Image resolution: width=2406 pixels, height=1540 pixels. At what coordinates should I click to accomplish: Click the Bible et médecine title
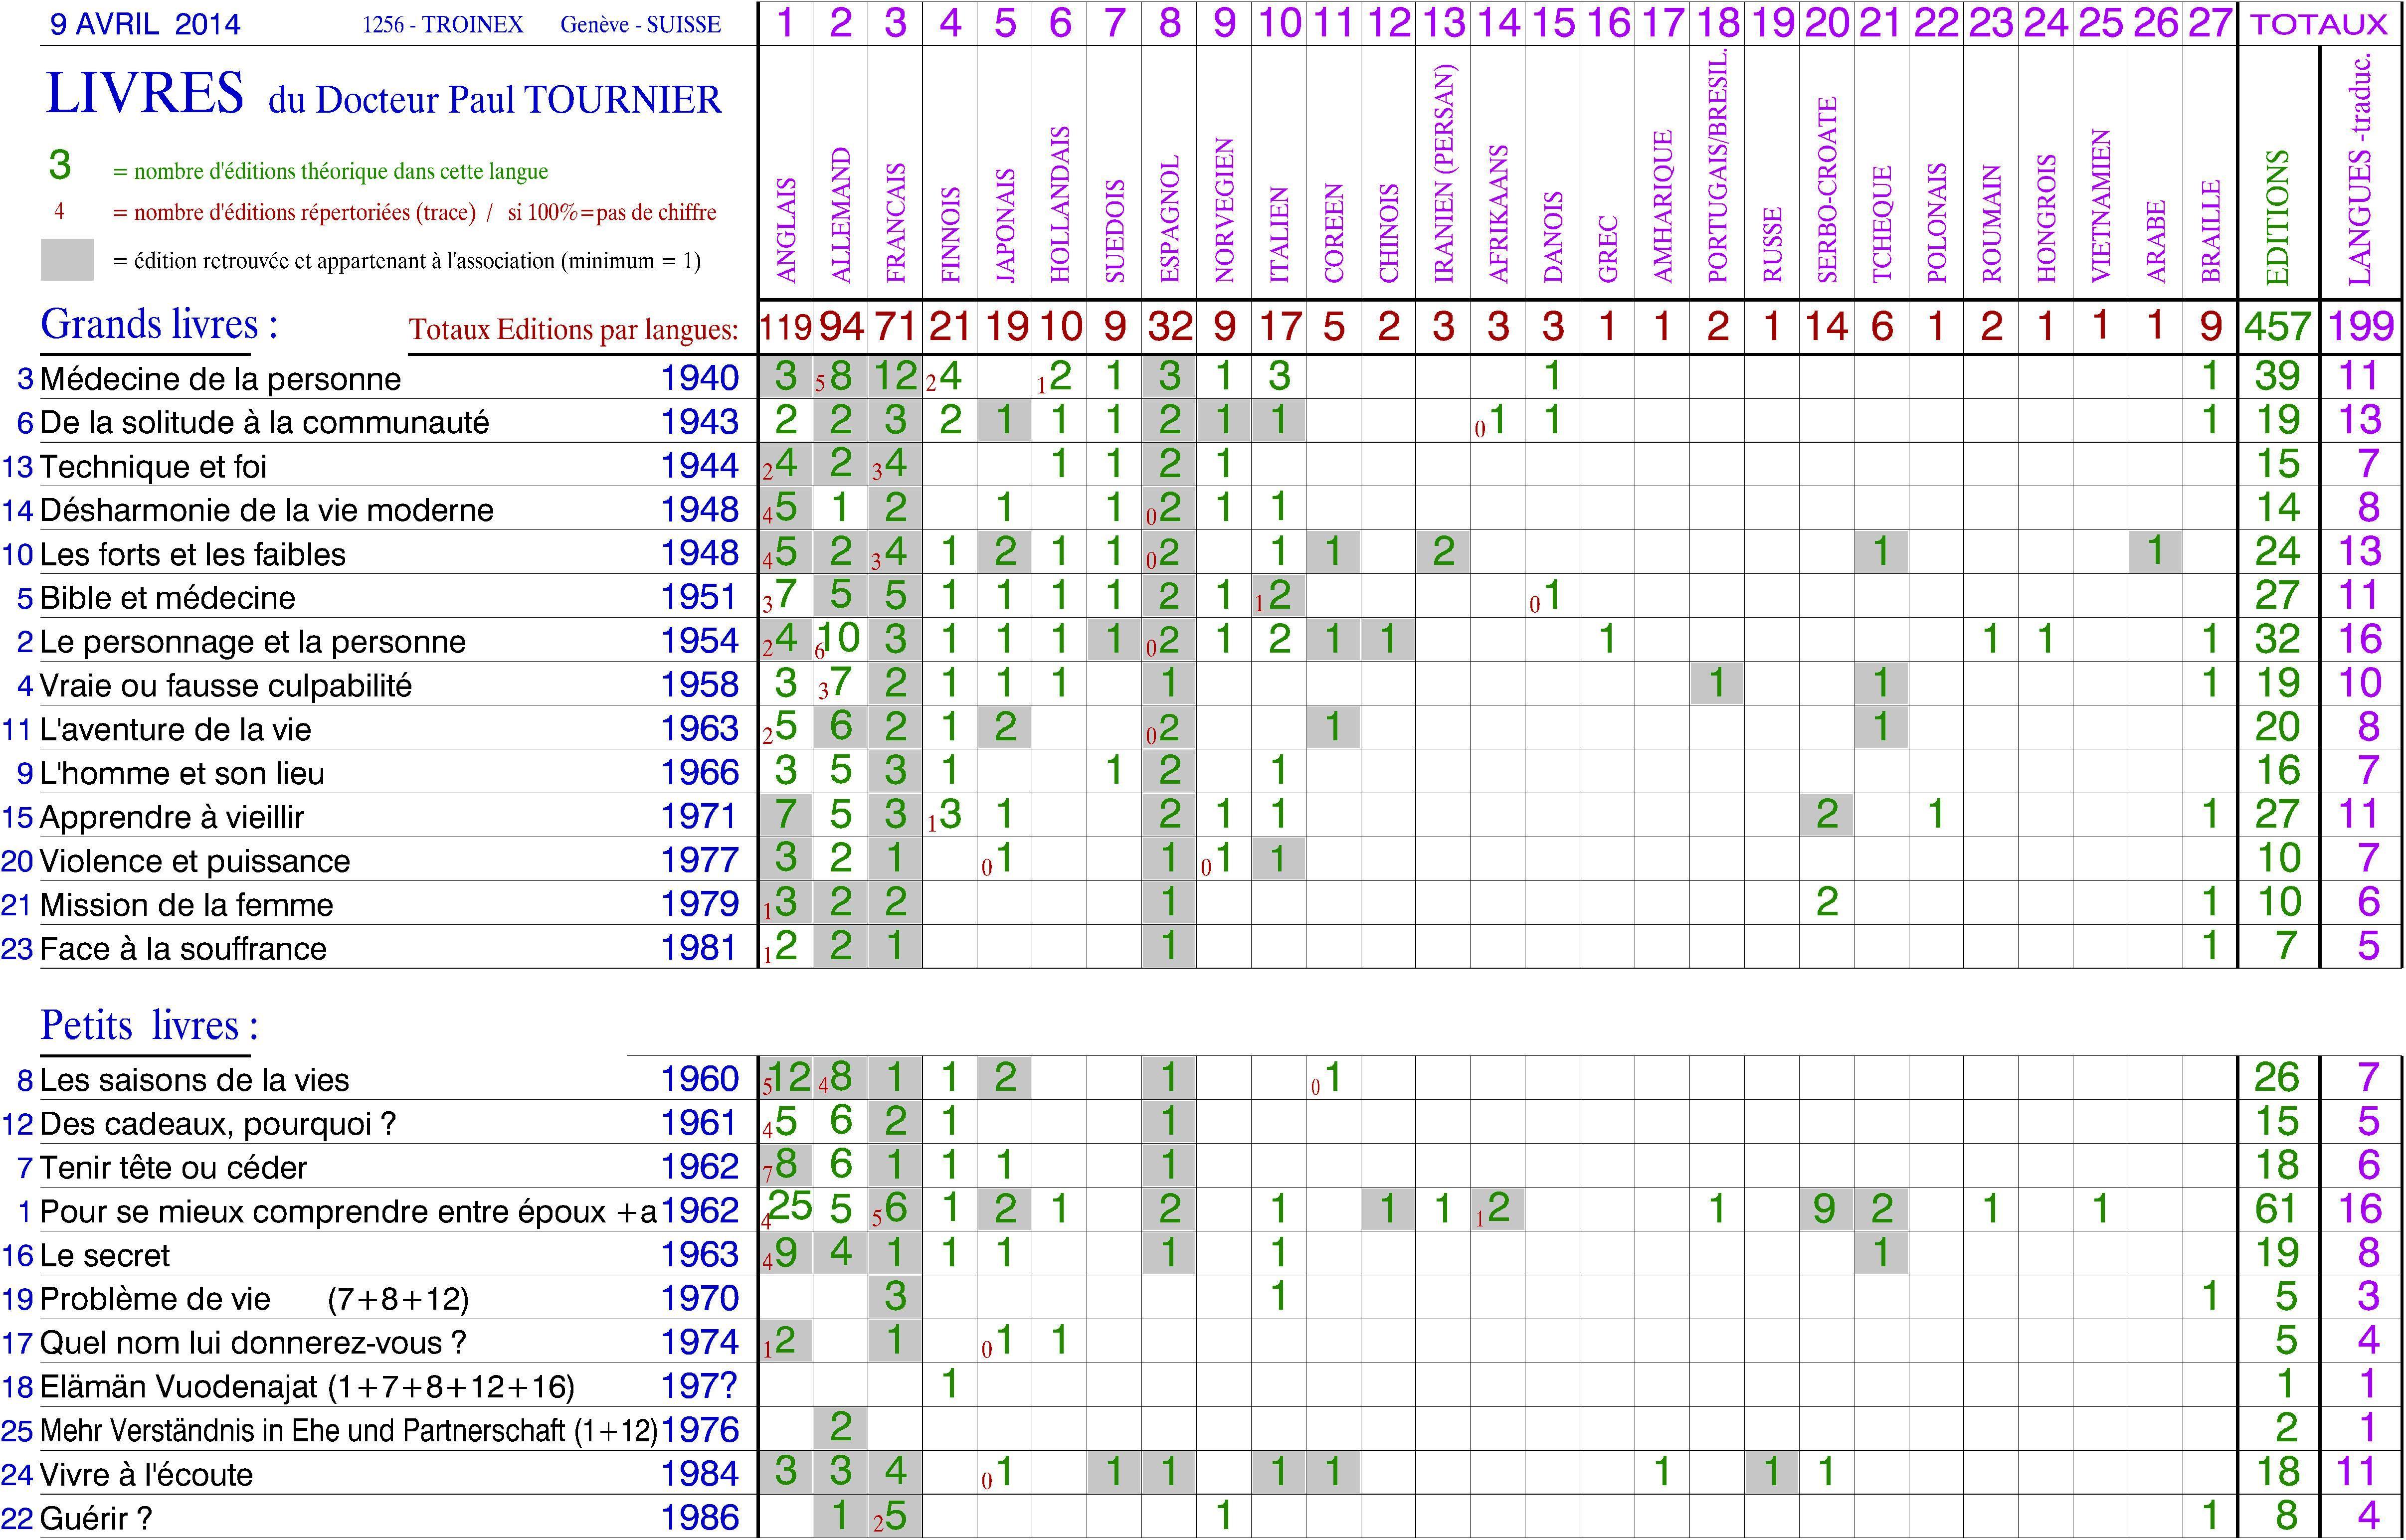pos(167,598)
